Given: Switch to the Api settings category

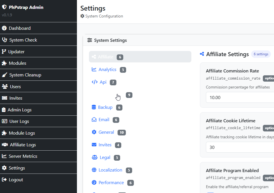Looking at the screenshot, I should point(140,82).
